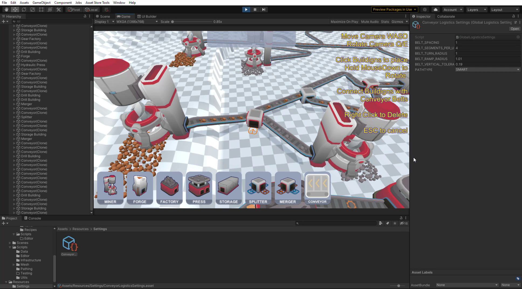Open the Component menu
The image size is (522, 289).
click(63, 3)
